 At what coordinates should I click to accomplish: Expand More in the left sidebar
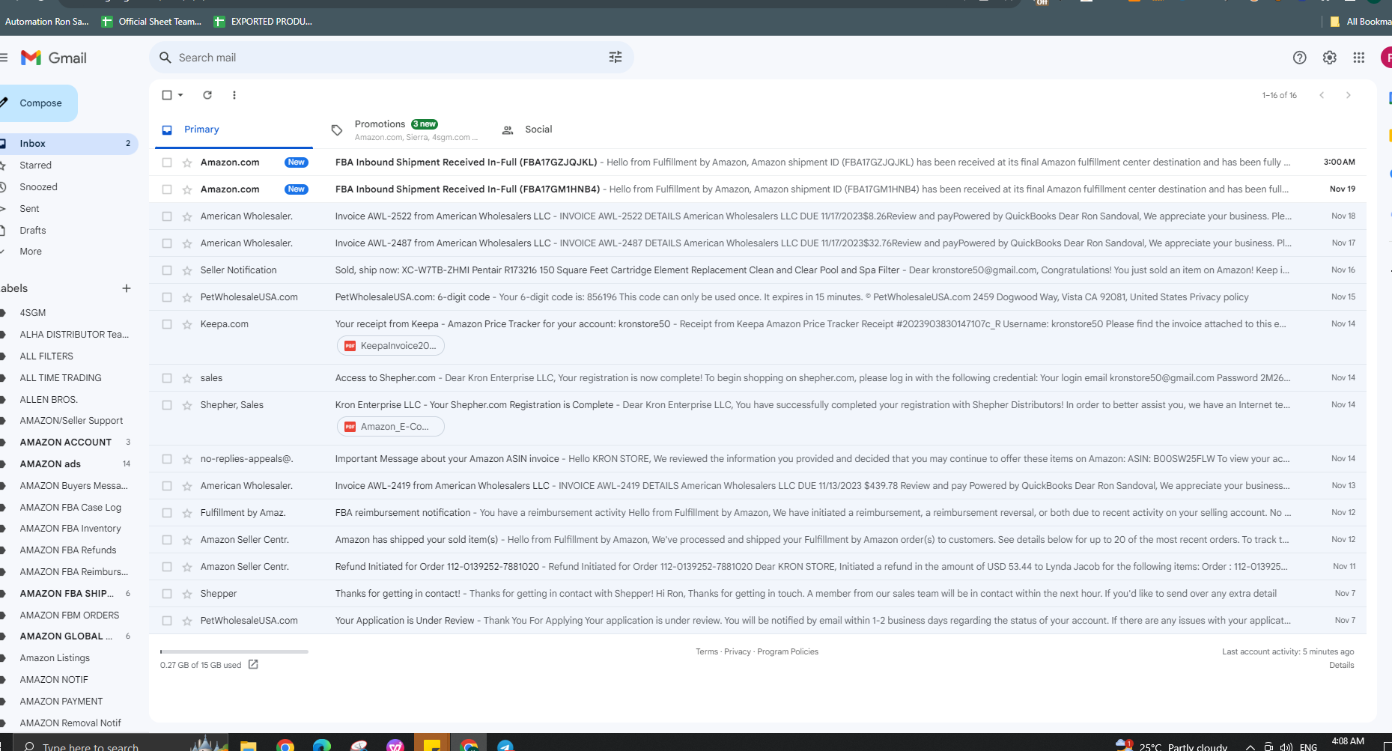pyautogui.click(x=31, y=252)
